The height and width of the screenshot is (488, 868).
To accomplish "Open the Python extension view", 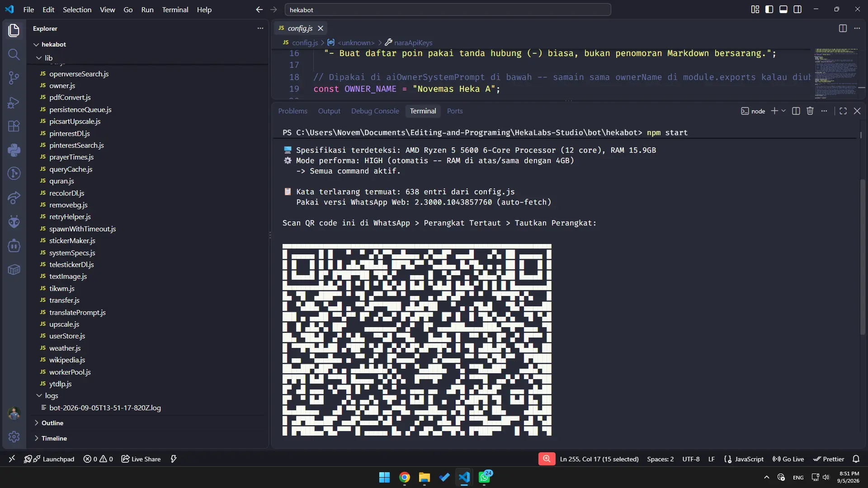I will (14, 150).
